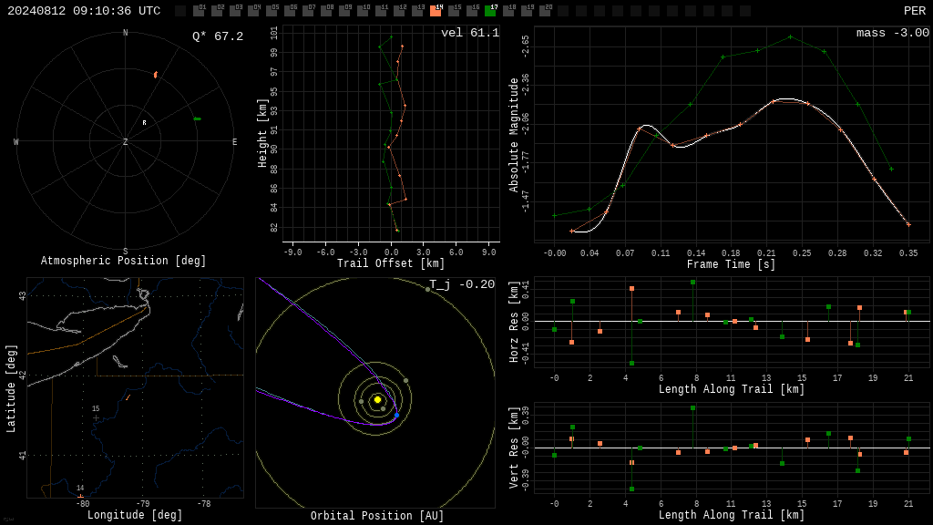Image resolution: width=933 pixels, height=525 pixels.
Task: Click the blue Earth marker on orbit plot
Action: pos(397,415)
